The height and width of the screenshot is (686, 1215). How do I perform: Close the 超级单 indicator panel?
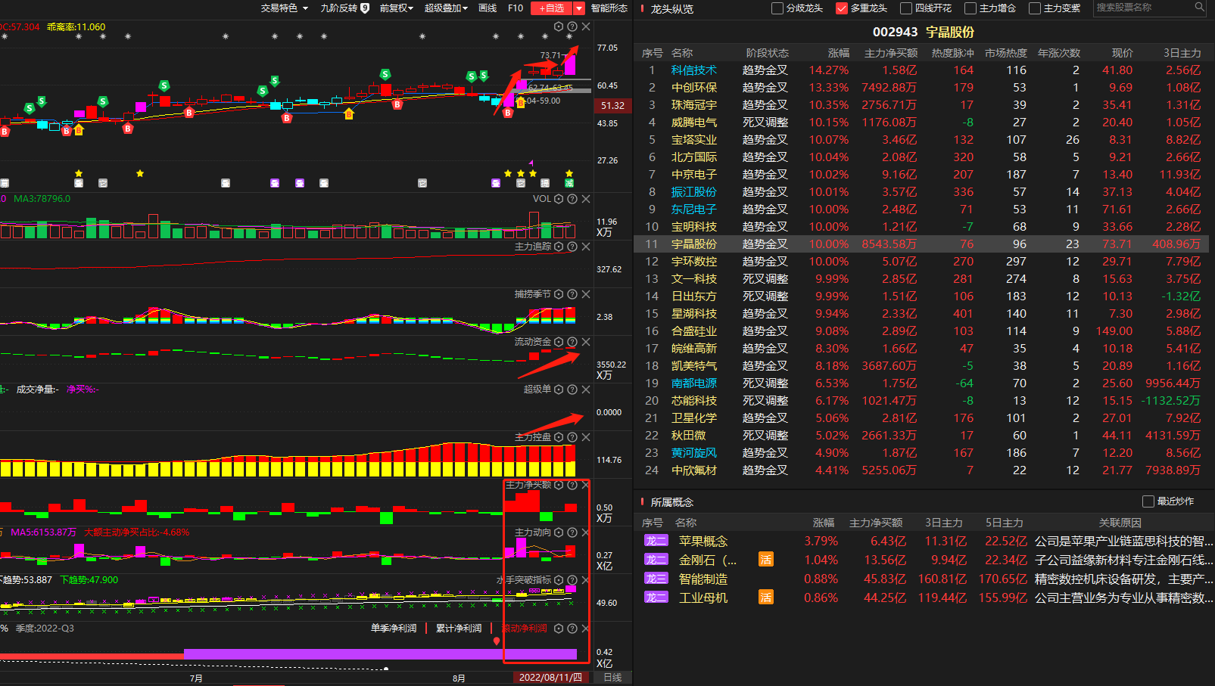point(586,390)
